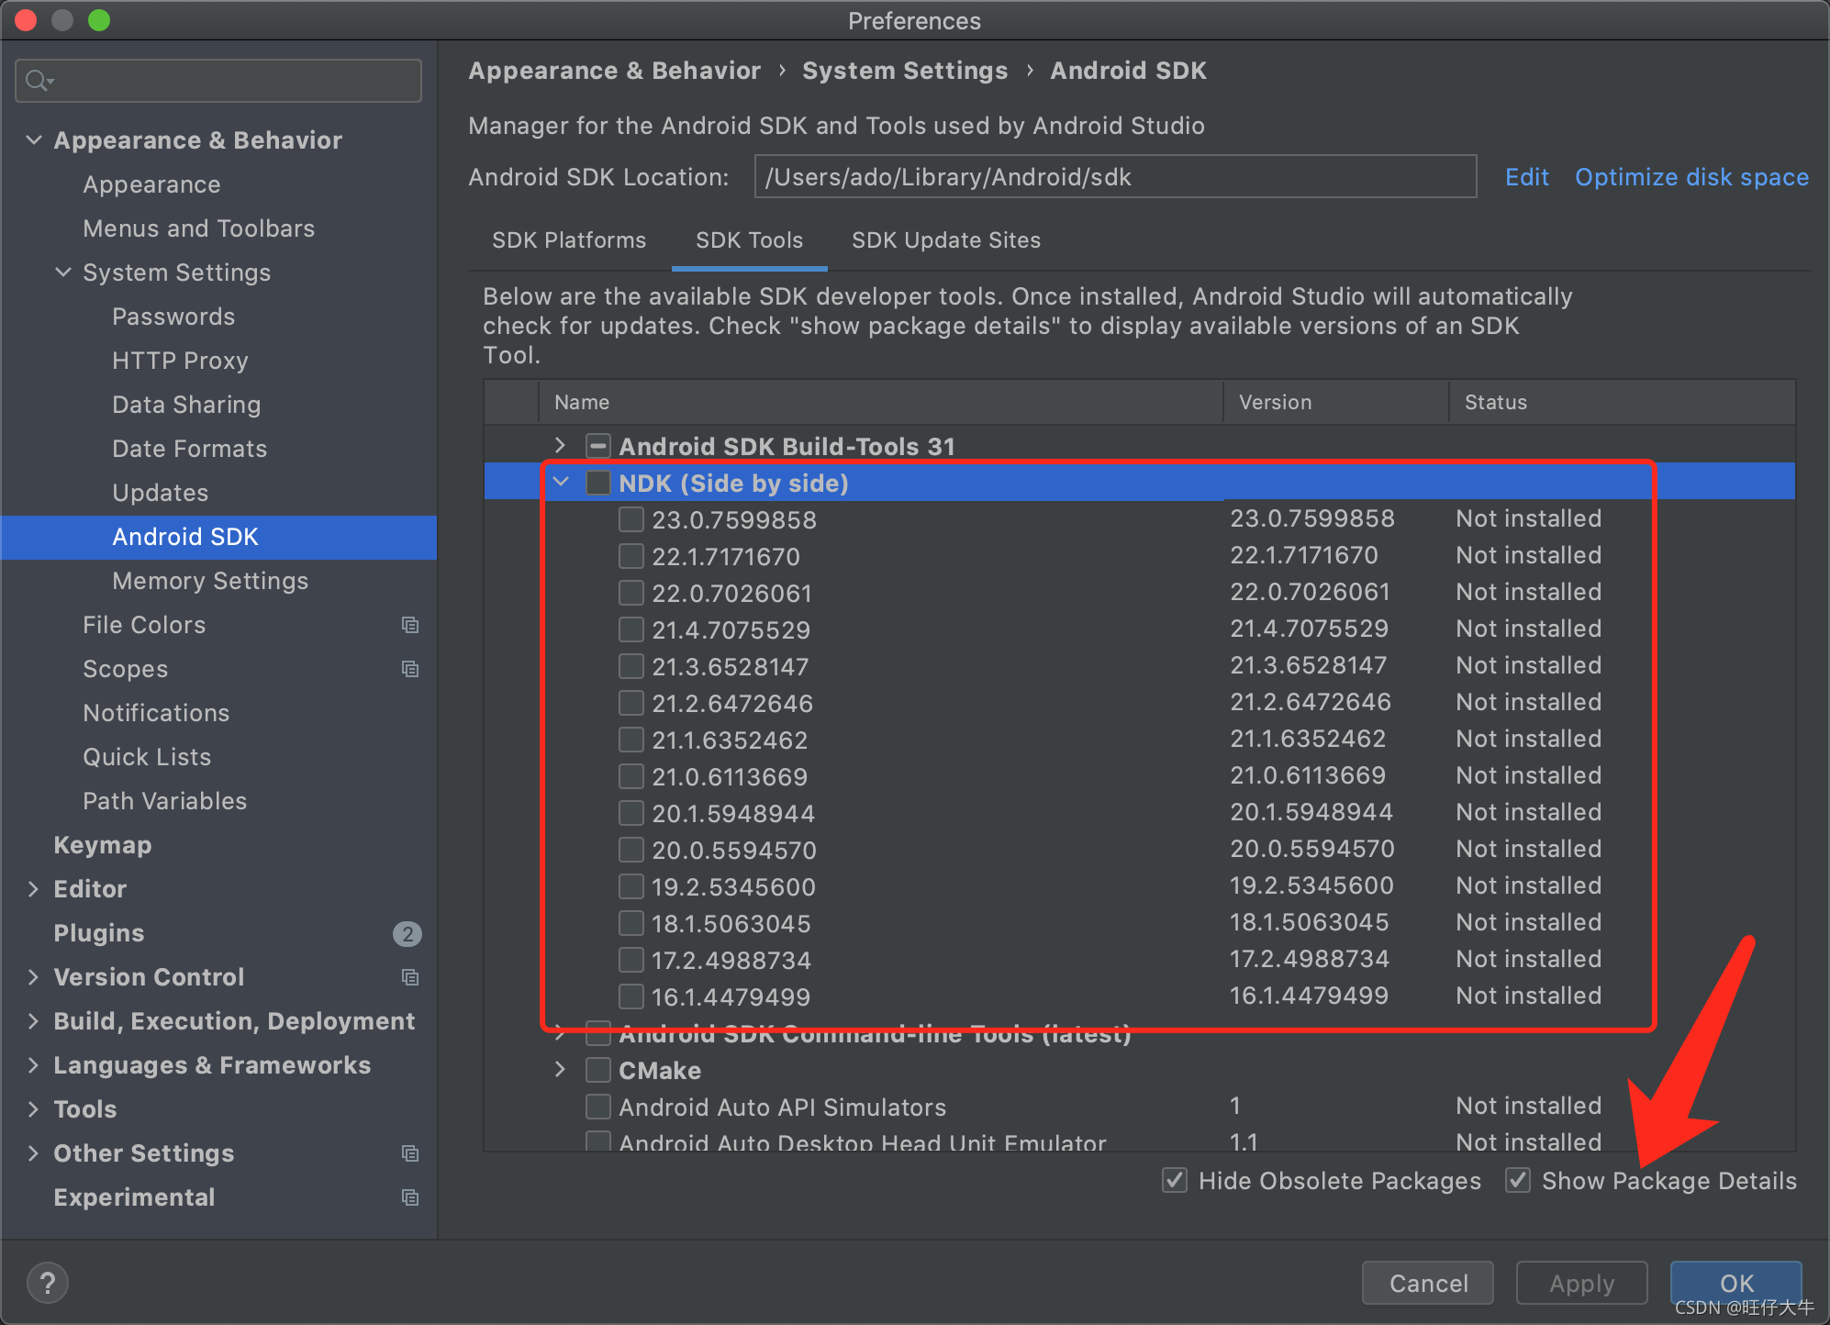Check the CMake package checkbox
1830x1325 pixels.
pyautogui.click(x=598, y=1070)
